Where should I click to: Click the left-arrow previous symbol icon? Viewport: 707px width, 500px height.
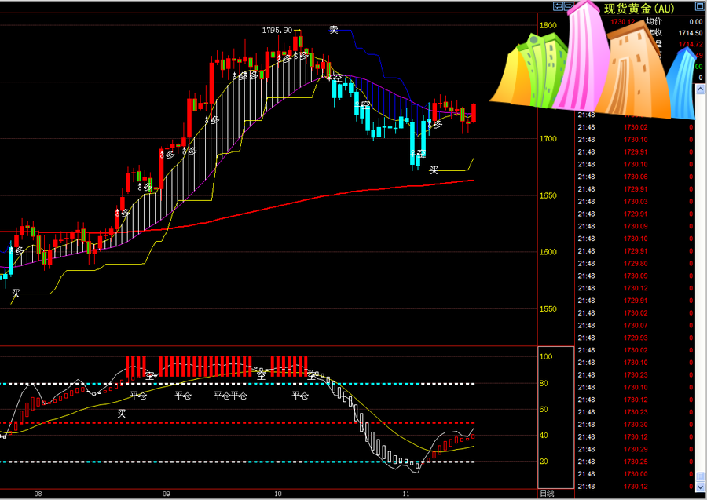click(559, 6)
